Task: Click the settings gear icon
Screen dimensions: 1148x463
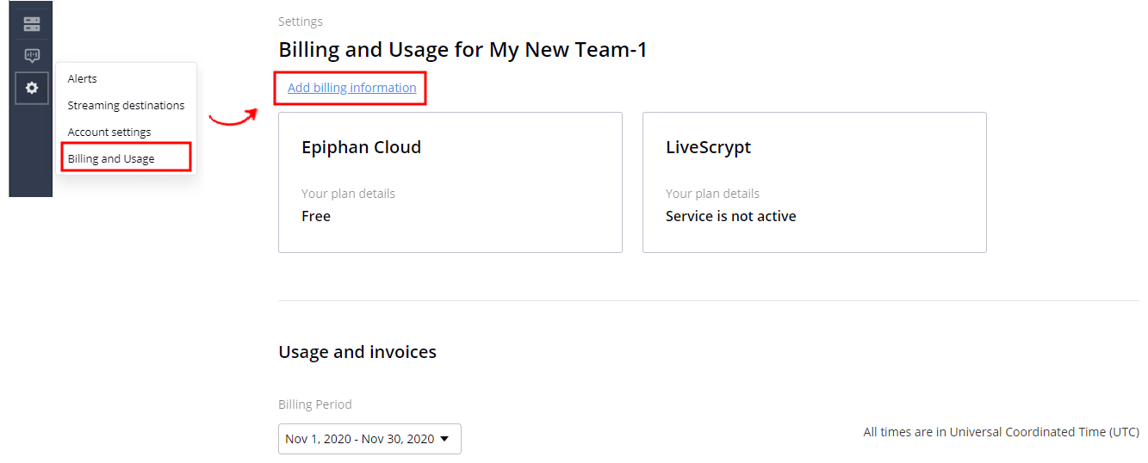Action: coord(32,88)
